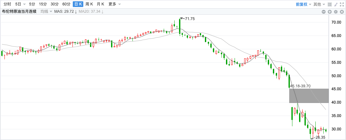The image size is (346, 140).
Task: Click the 布伦特原油当月连续 title
Action: [19, 11]
